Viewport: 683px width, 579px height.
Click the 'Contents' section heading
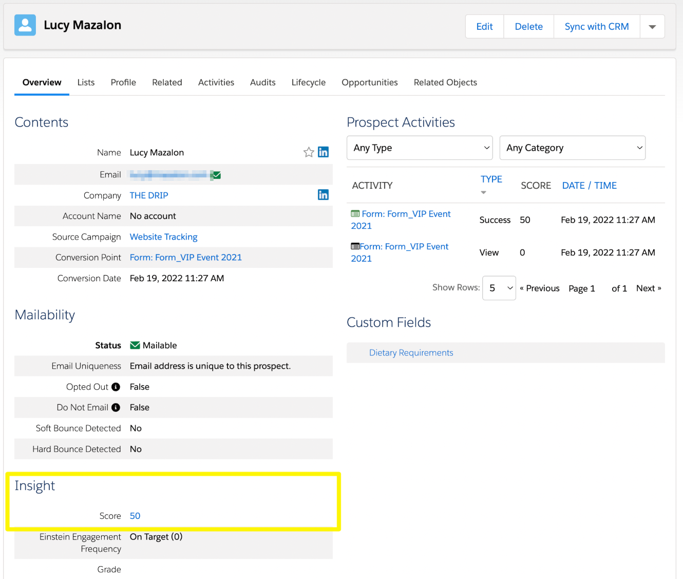click(42, 122)
